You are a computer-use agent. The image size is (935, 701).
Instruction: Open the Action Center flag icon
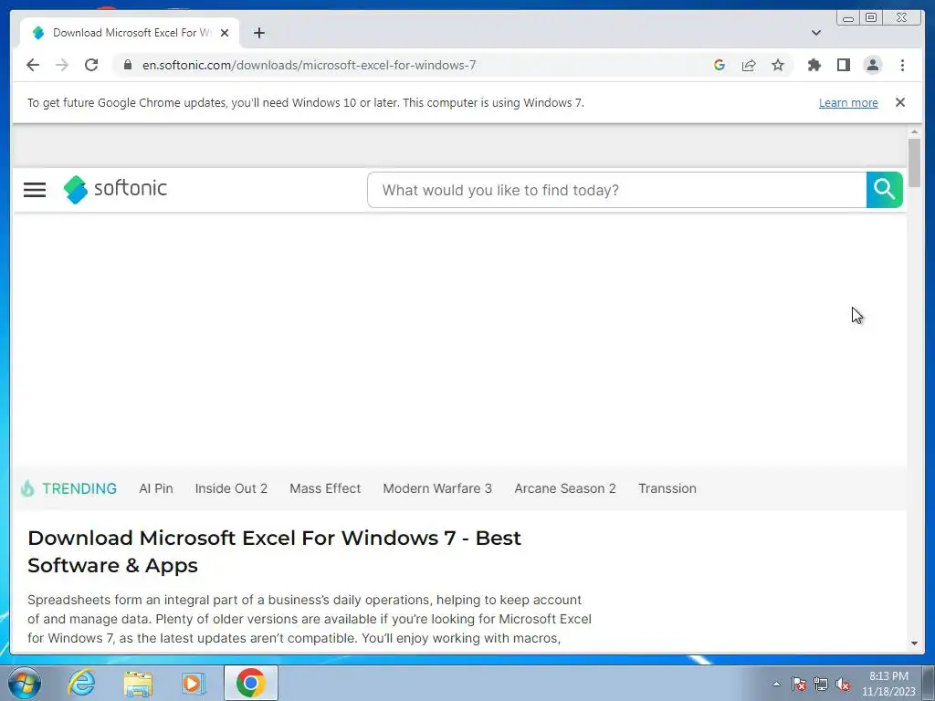point(799,684)
